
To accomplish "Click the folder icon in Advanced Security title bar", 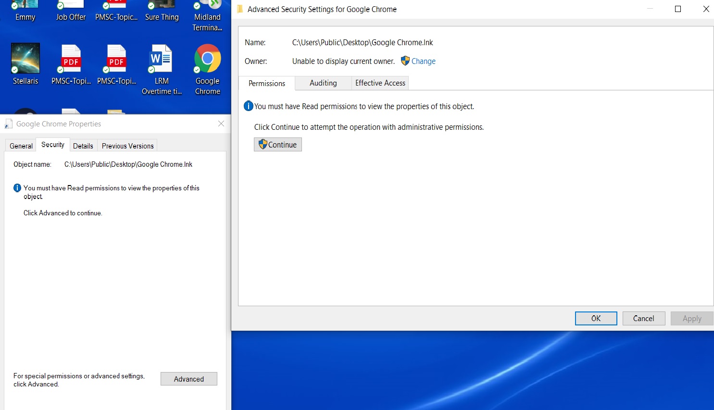I will (x=240, y=9).
